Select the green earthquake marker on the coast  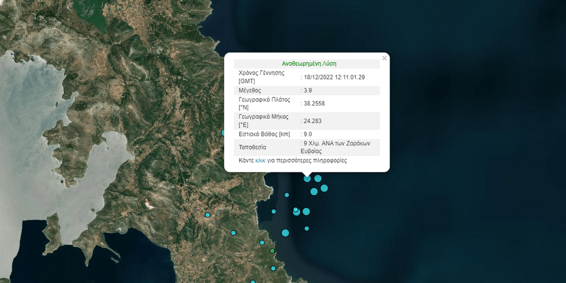[x=272, y=251]
